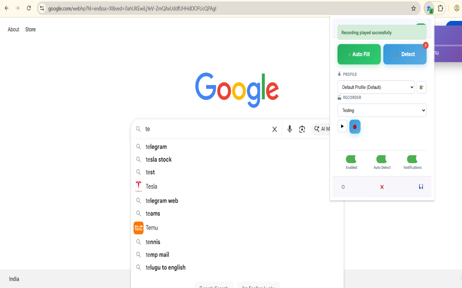Select the temp mail suggestion

pos(157,255)
